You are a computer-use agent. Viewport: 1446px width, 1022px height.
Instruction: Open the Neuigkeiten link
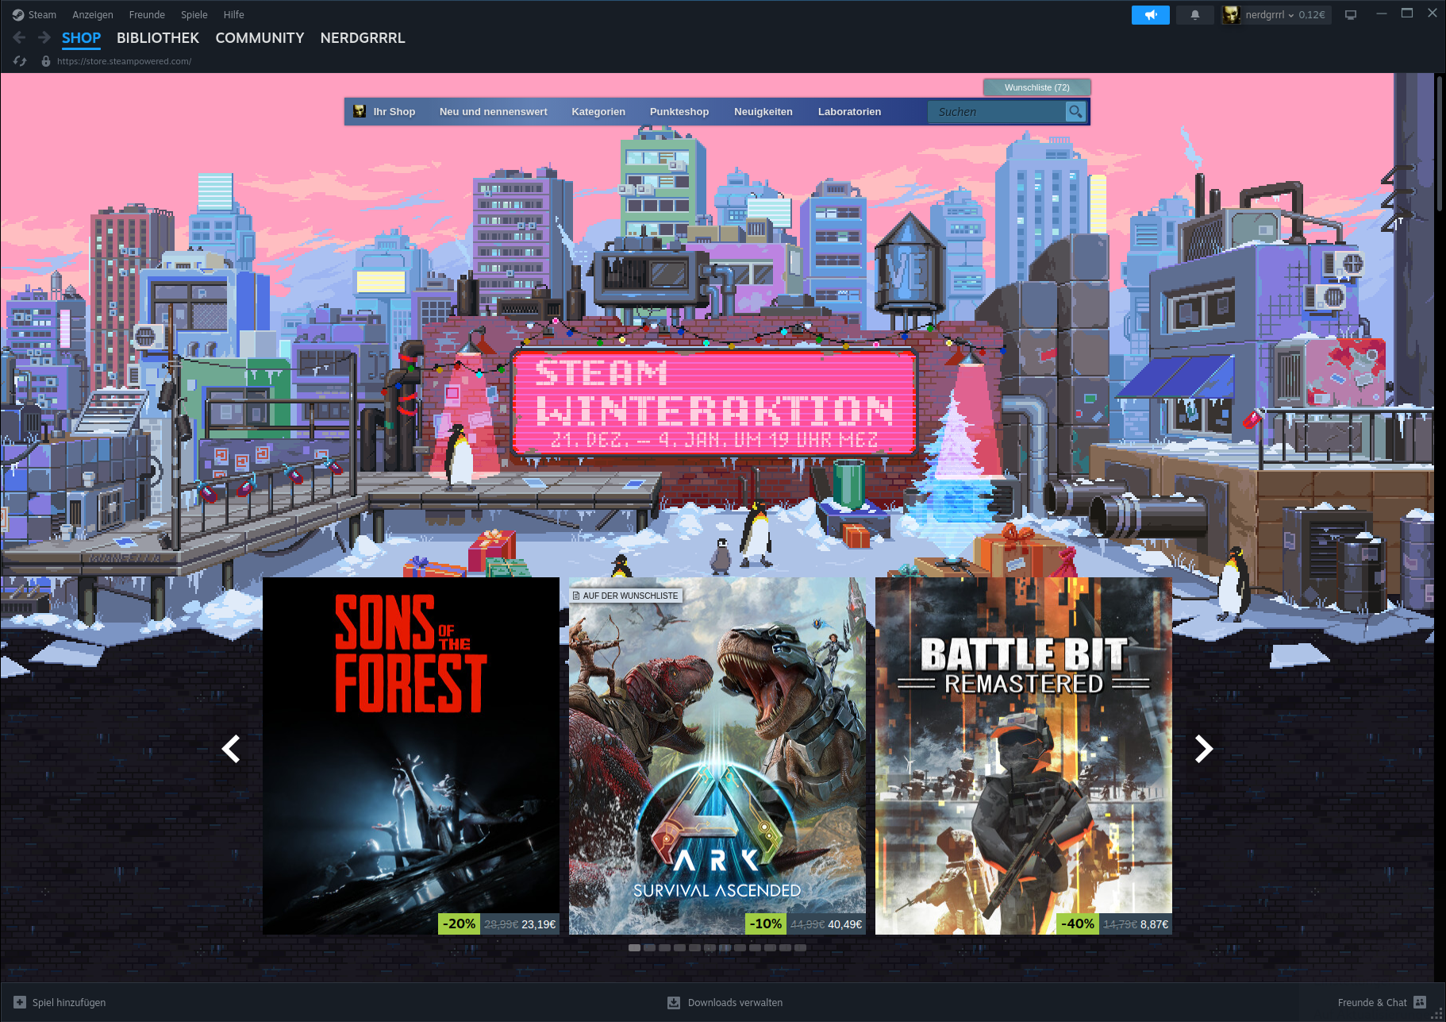763,112
